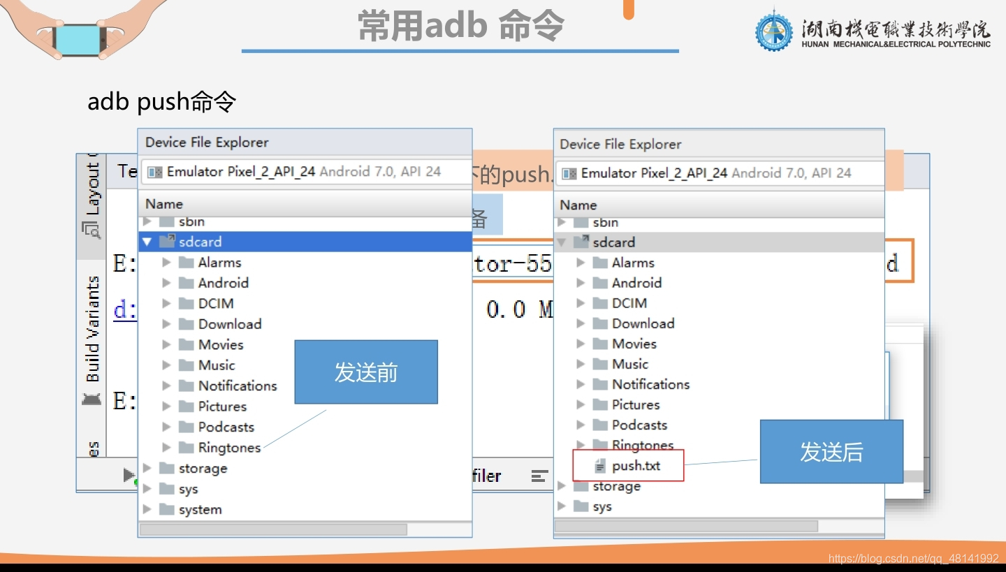Image resolution: width=1006 pixels, height=572 pixels.
Task: Click the push.txt file icon
Action: pos(601,465)
